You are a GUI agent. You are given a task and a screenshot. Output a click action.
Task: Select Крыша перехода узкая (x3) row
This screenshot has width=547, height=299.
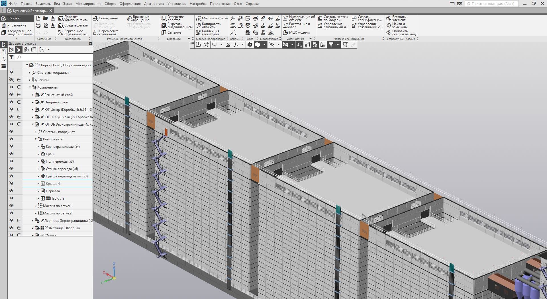click(x=58, y=176)
